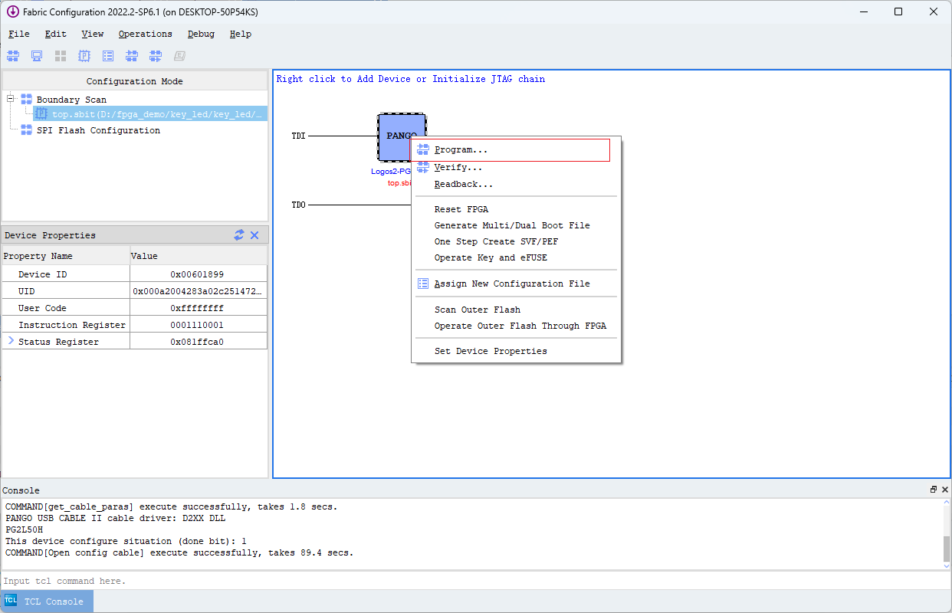Image resolution: width=952 pixels, height=613 pixels.
Task: Click the Boundary Scan mode icon
Action: click(x=27, y=99)
